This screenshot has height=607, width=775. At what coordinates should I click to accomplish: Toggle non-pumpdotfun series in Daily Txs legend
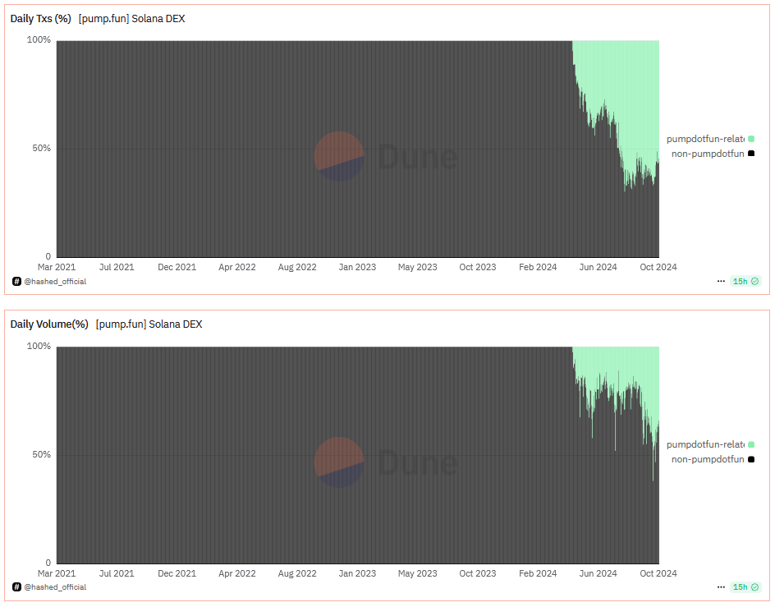click(x=713, y=154)
